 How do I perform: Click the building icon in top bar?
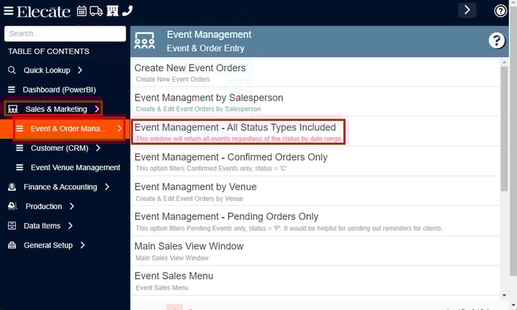point(112,11)
